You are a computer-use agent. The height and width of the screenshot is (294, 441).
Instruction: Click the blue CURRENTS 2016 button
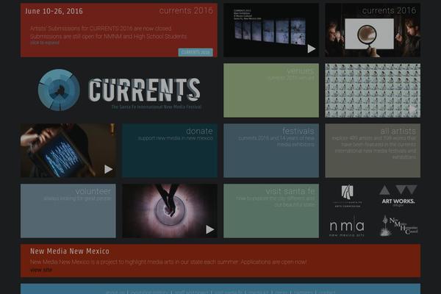(x=196, y=52)
